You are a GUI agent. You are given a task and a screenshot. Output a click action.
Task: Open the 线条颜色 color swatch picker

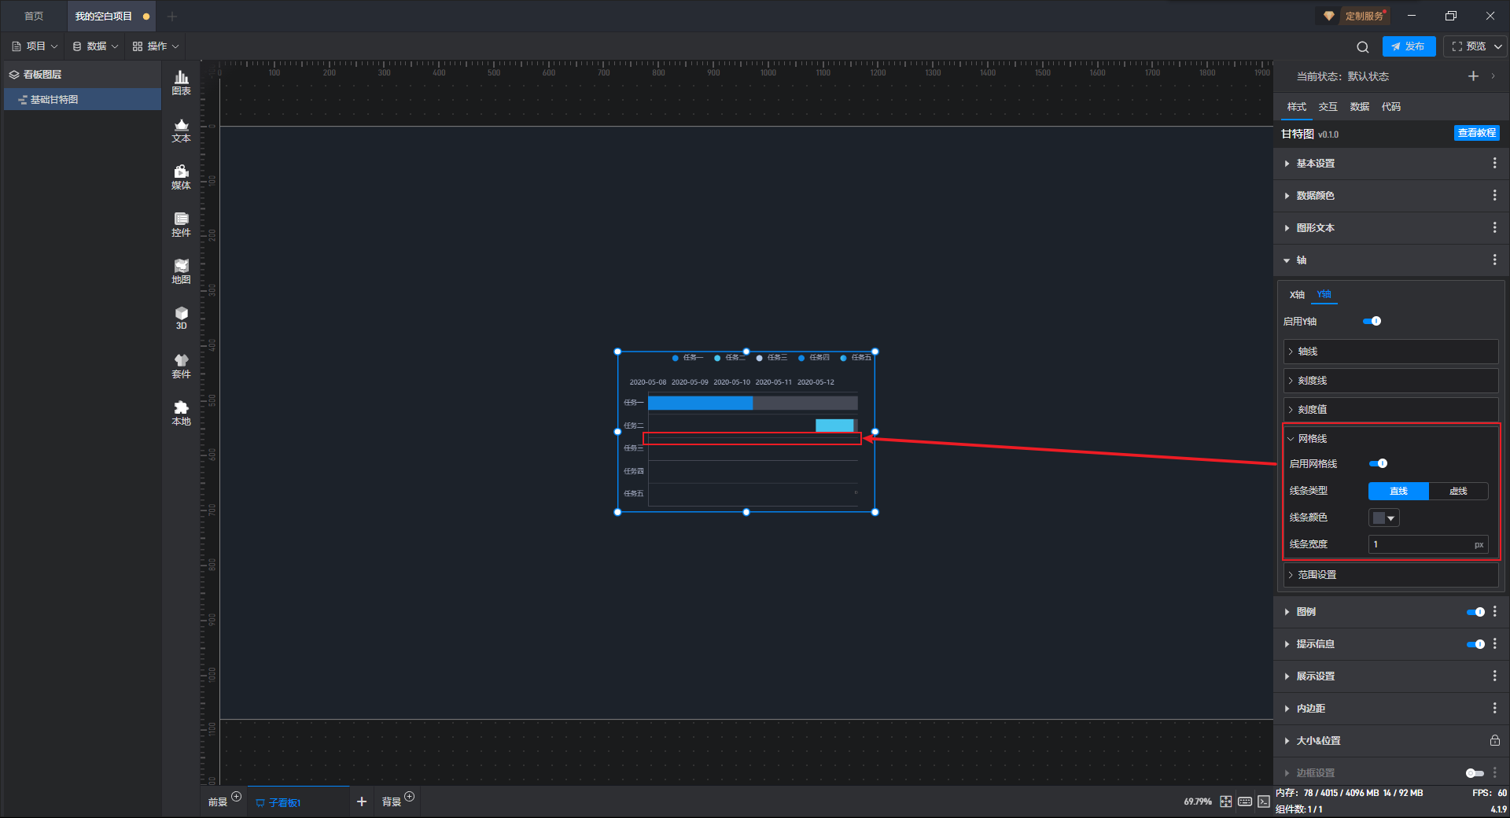[1383, 518]
